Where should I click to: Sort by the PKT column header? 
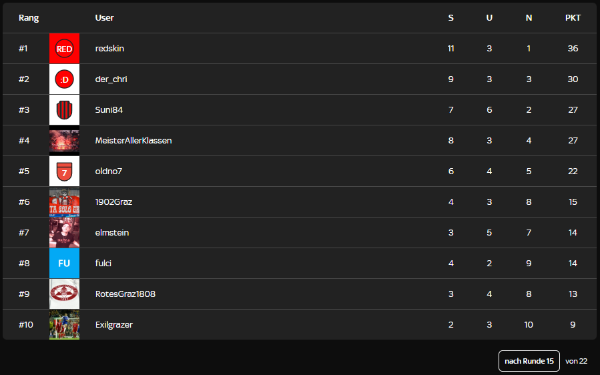[573, 18]
